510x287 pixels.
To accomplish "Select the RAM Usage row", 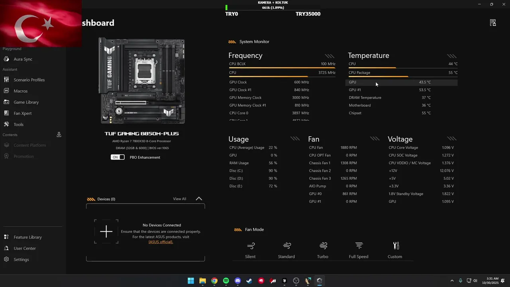I will (x=253, y=163).
